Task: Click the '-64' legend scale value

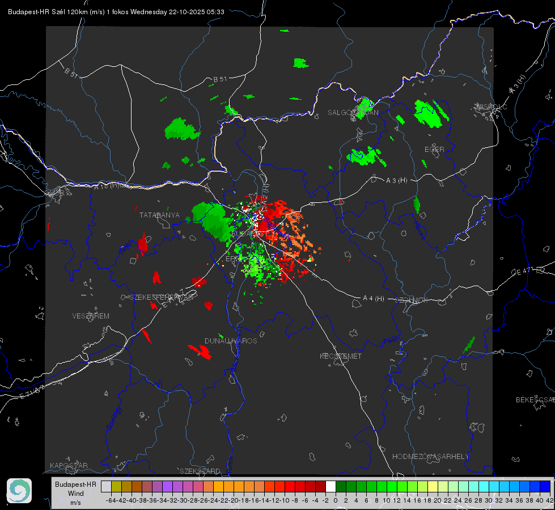Action: point(111,500)
